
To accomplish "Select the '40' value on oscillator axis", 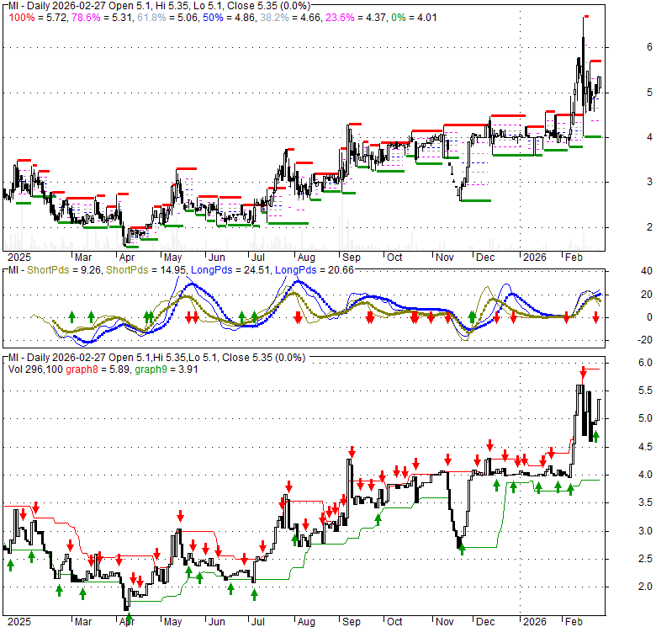I will pos(647,271).
